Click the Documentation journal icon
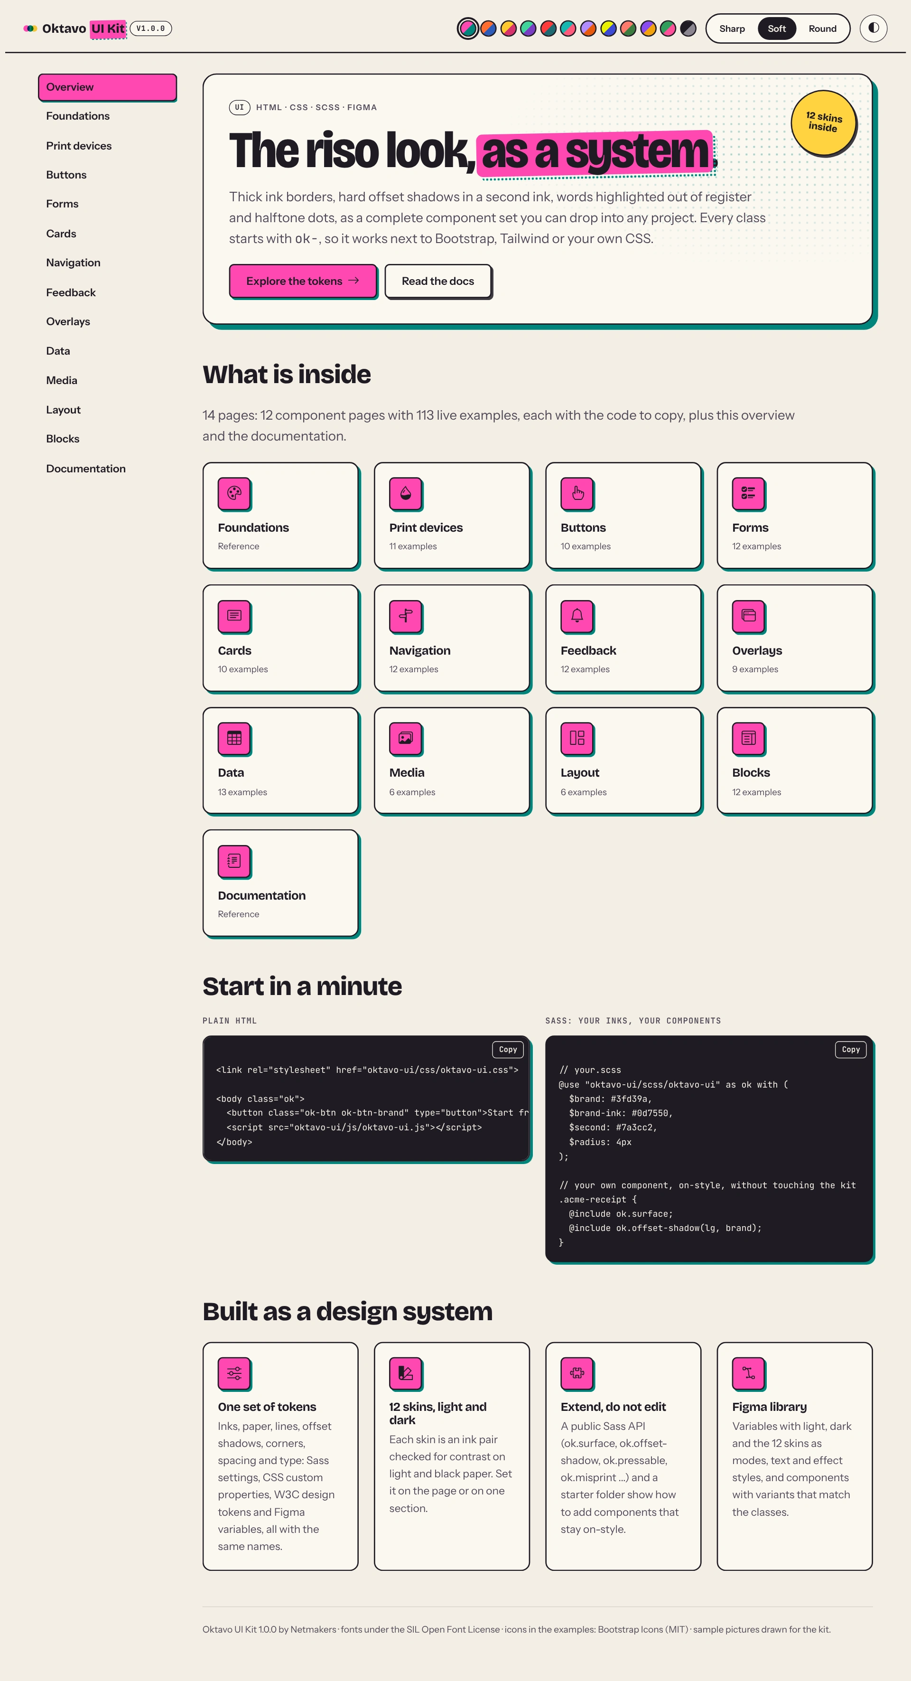 [234, 861]
